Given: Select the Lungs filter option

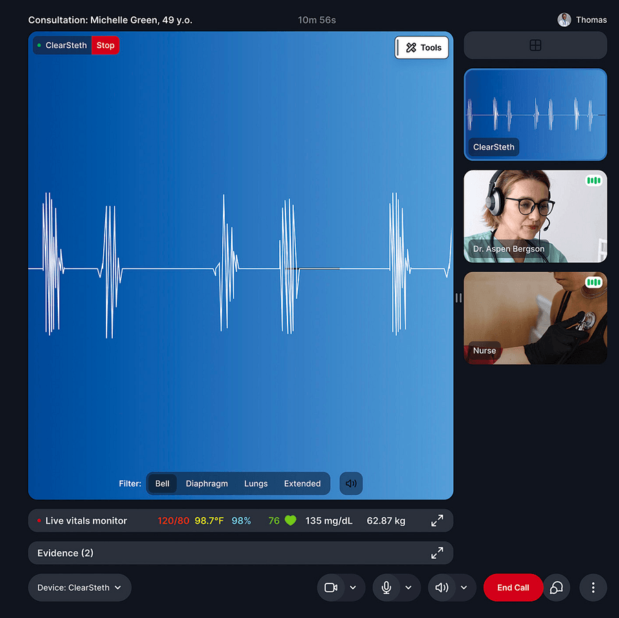Looking at the screenshot, I should tap(256, 484).
